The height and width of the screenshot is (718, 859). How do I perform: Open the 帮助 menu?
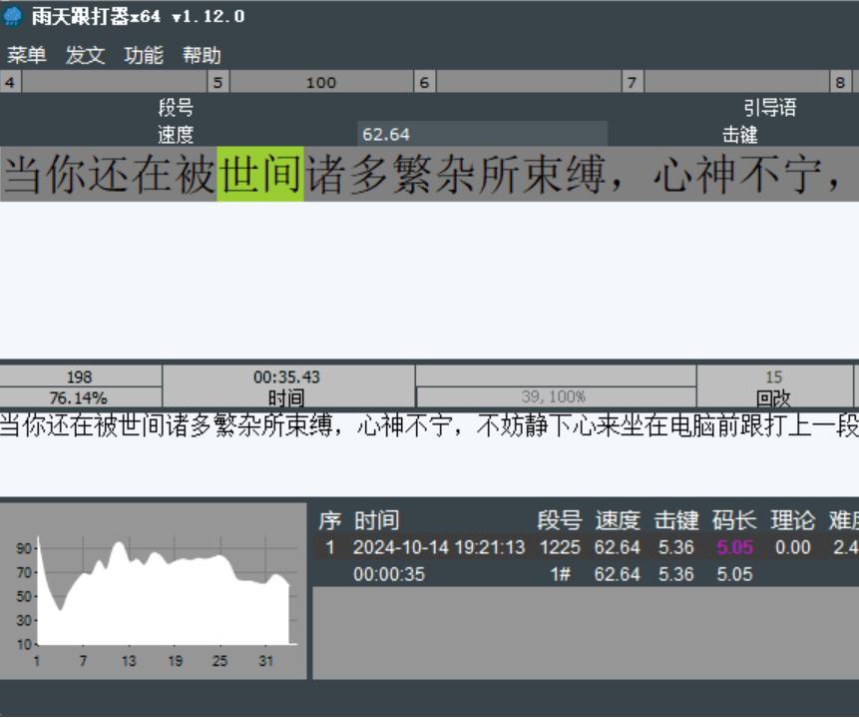[202, 56]
